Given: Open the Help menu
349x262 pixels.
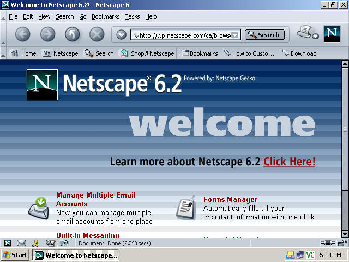Looking at the screenshot, I should 151,16.
